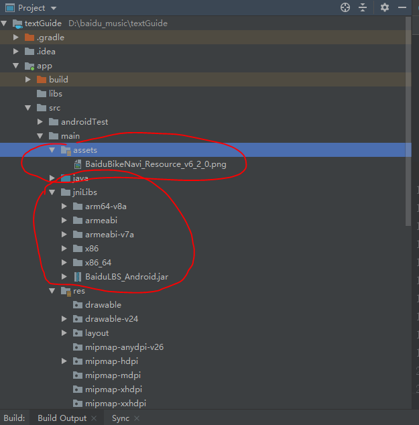The width and height of the screenshot is (419, 425).
Task: Hide the Project panel with minus icon
Action: (x=402, y=7)
